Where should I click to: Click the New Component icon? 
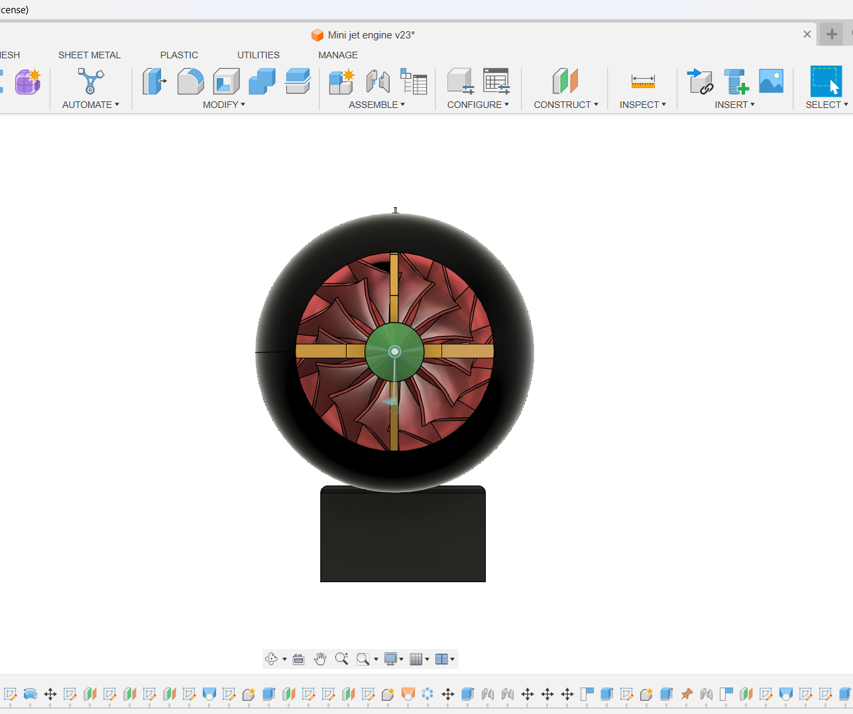342,81
